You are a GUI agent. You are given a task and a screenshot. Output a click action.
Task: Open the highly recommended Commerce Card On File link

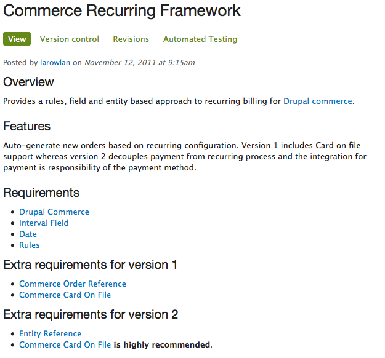click(65, 344)
